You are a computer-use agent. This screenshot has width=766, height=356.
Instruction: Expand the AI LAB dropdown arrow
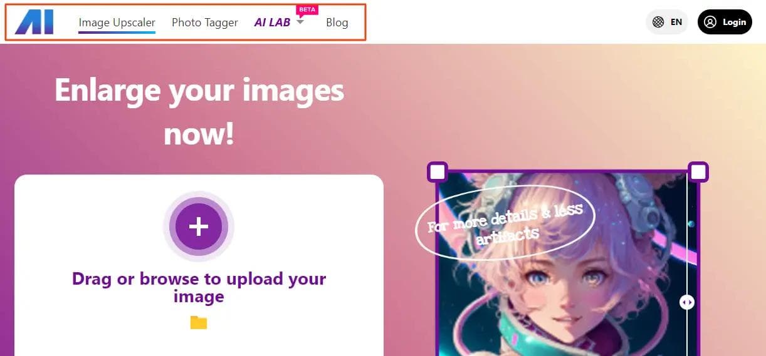click(x=300, y=22)
